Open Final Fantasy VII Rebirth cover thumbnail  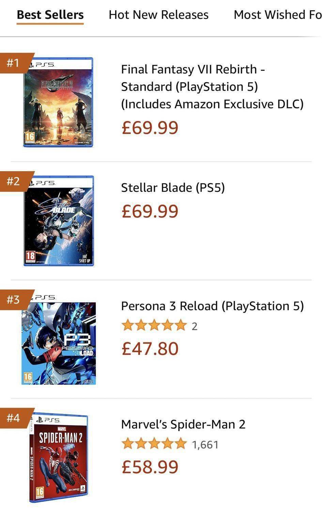tap(58, 102)
